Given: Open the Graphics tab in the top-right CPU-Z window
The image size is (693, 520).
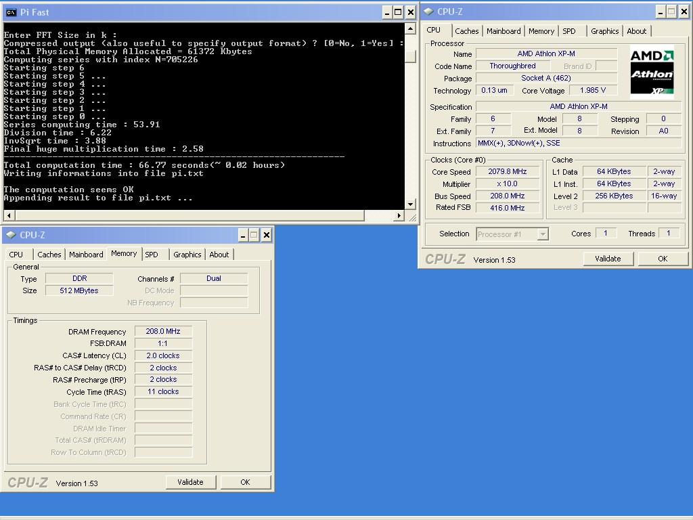Looking at the screenshot, I should 604,31.
